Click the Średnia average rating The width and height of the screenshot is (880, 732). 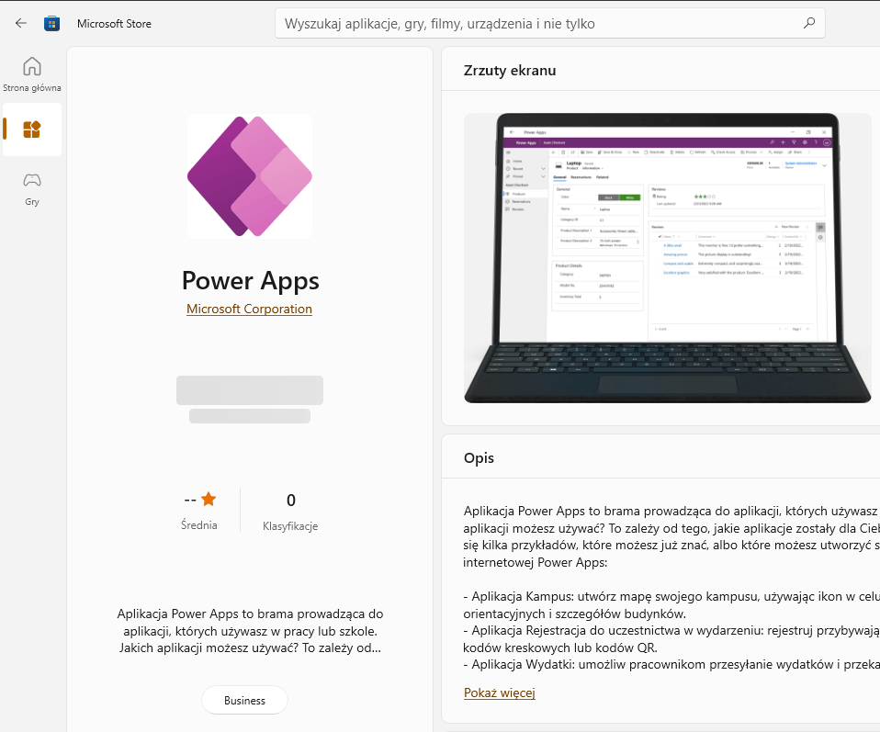199,511
